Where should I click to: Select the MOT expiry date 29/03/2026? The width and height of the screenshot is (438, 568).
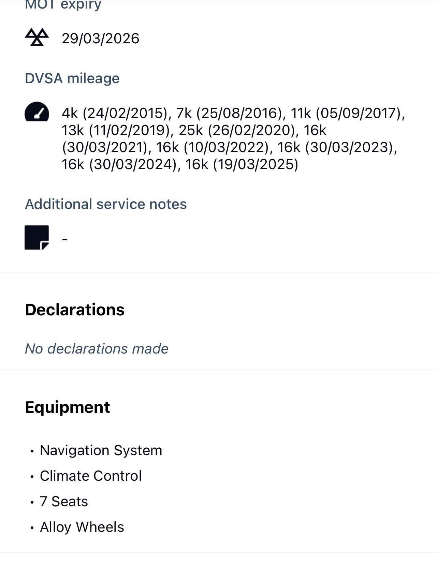[x=100, y=39]
